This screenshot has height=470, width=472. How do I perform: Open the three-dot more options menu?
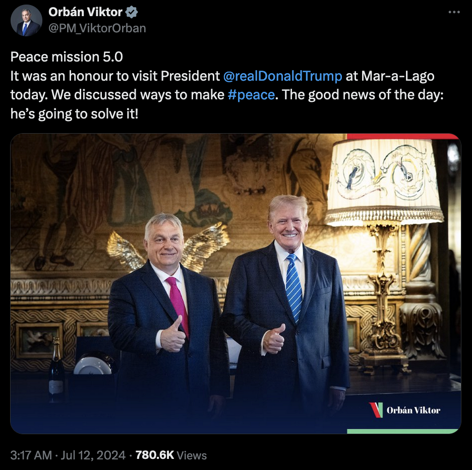(x=454, y=12)
